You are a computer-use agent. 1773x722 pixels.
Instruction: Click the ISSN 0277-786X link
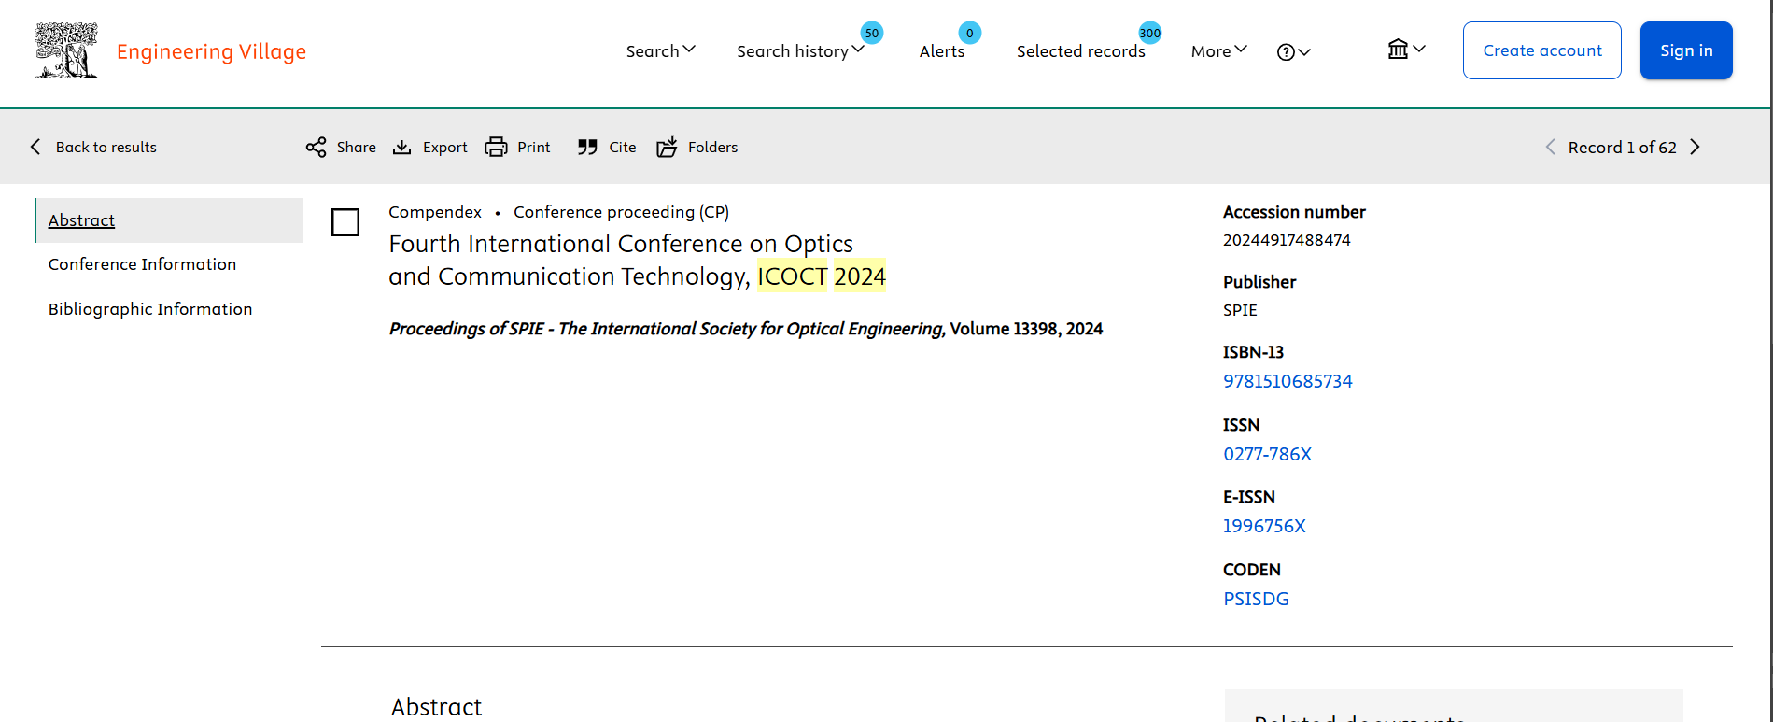(x=1267, y=454)
